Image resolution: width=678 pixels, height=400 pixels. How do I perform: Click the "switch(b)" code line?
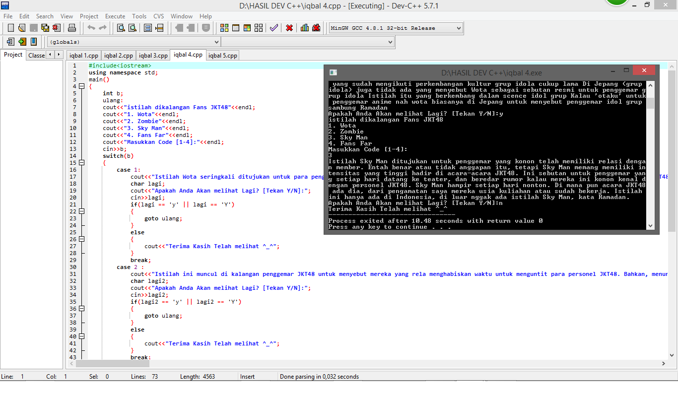point(118,156)
